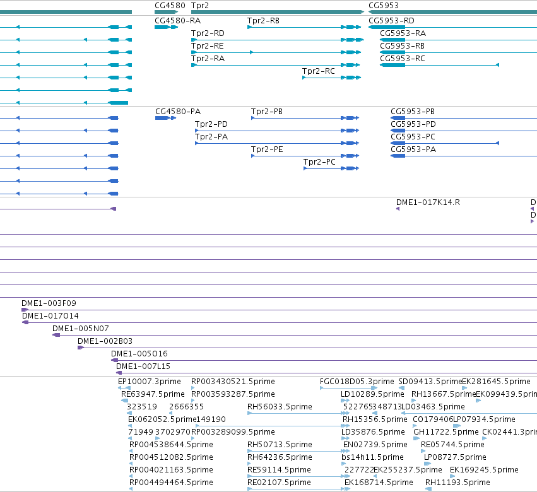Select the RH11193.5prime EST label
The width and height of the screenshot is (537, 492).
(457, 483)
